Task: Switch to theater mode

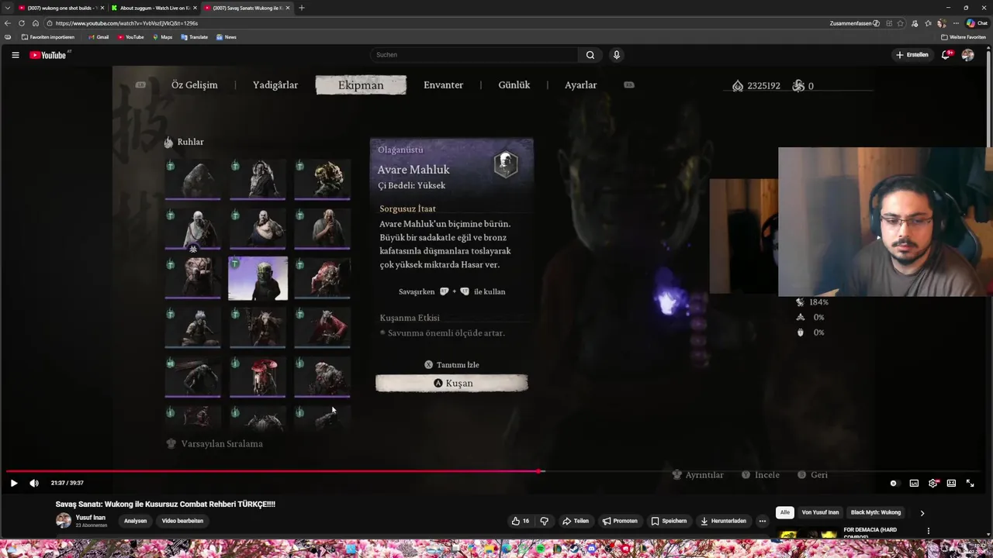Action: 951,483
